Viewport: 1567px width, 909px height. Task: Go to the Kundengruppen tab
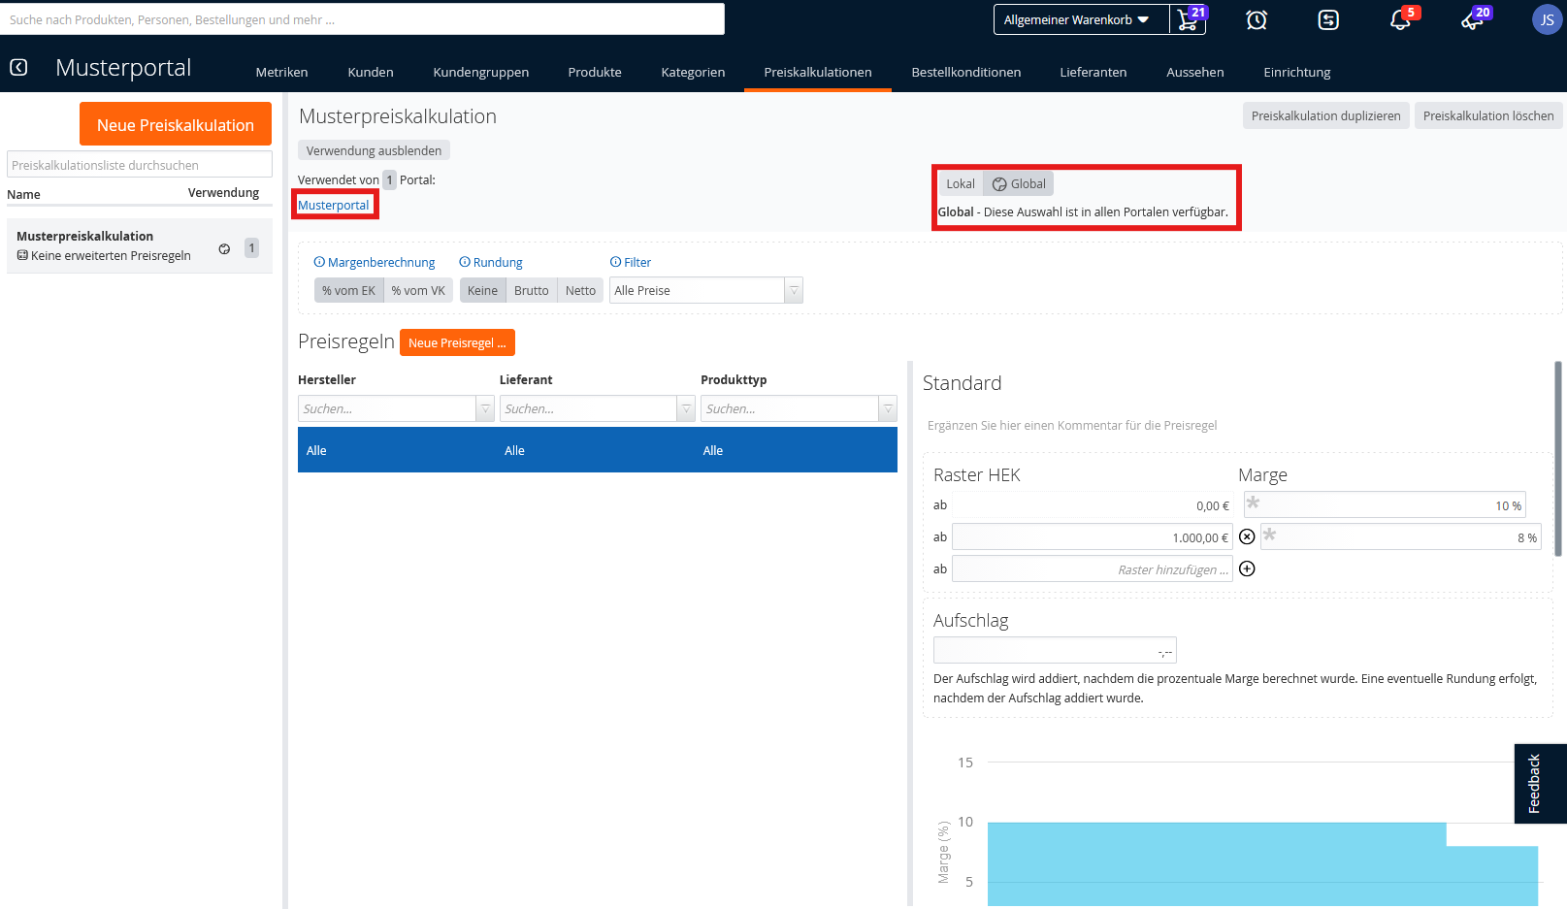coord(480,72)
